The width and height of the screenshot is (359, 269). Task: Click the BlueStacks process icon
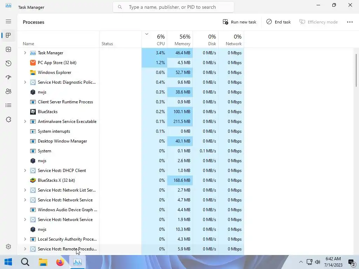coord(33,112)
